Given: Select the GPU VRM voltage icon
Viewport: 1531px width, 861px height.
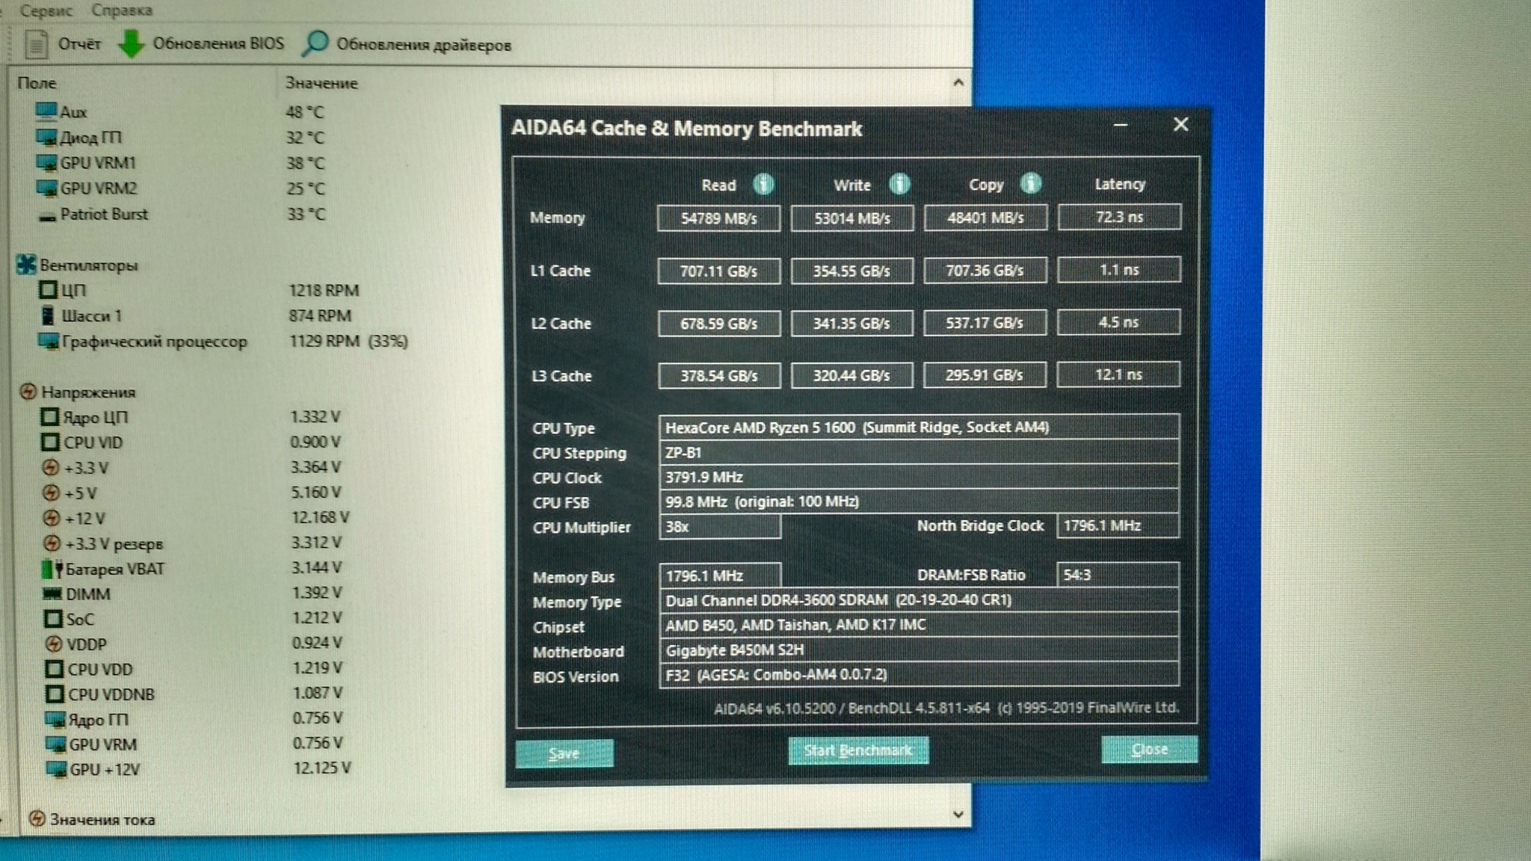Looking at the screenshot, I should point(56,744).
